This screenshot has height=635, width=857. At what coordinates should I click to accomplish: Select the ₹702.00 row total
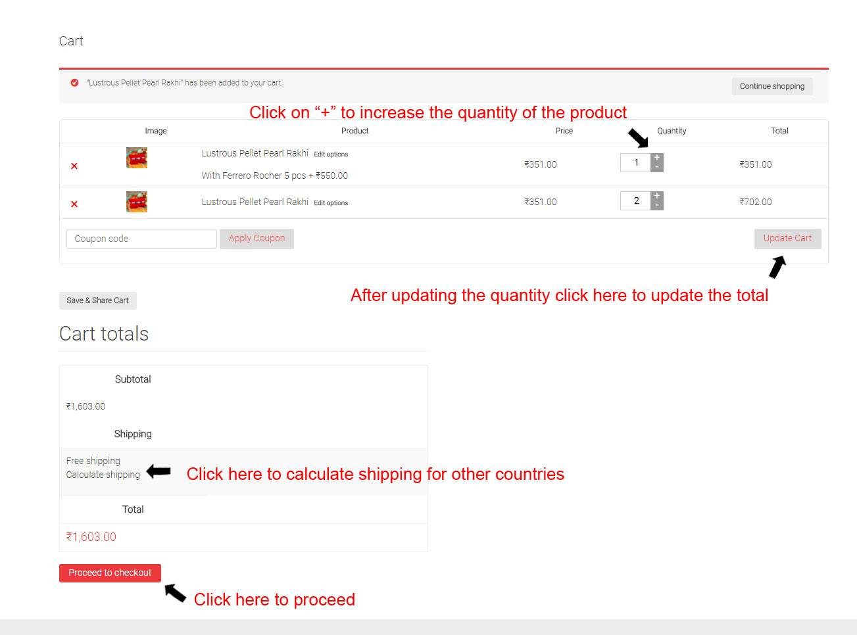(756, 202)
